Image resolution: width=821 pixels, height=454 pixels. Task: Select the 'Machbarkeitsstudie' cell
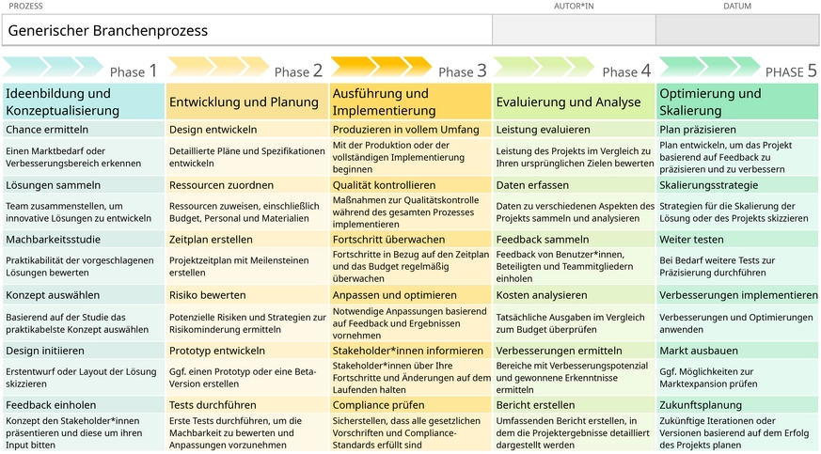coord(84,240)
